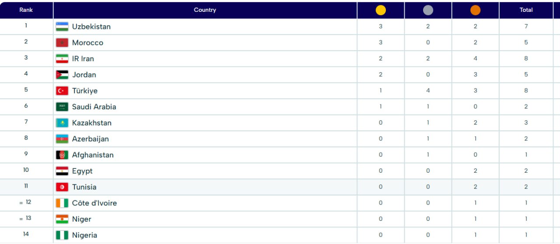560x244 pixels.
Task: Click the silver medal column icon
Action: click(x=428, y=10)
